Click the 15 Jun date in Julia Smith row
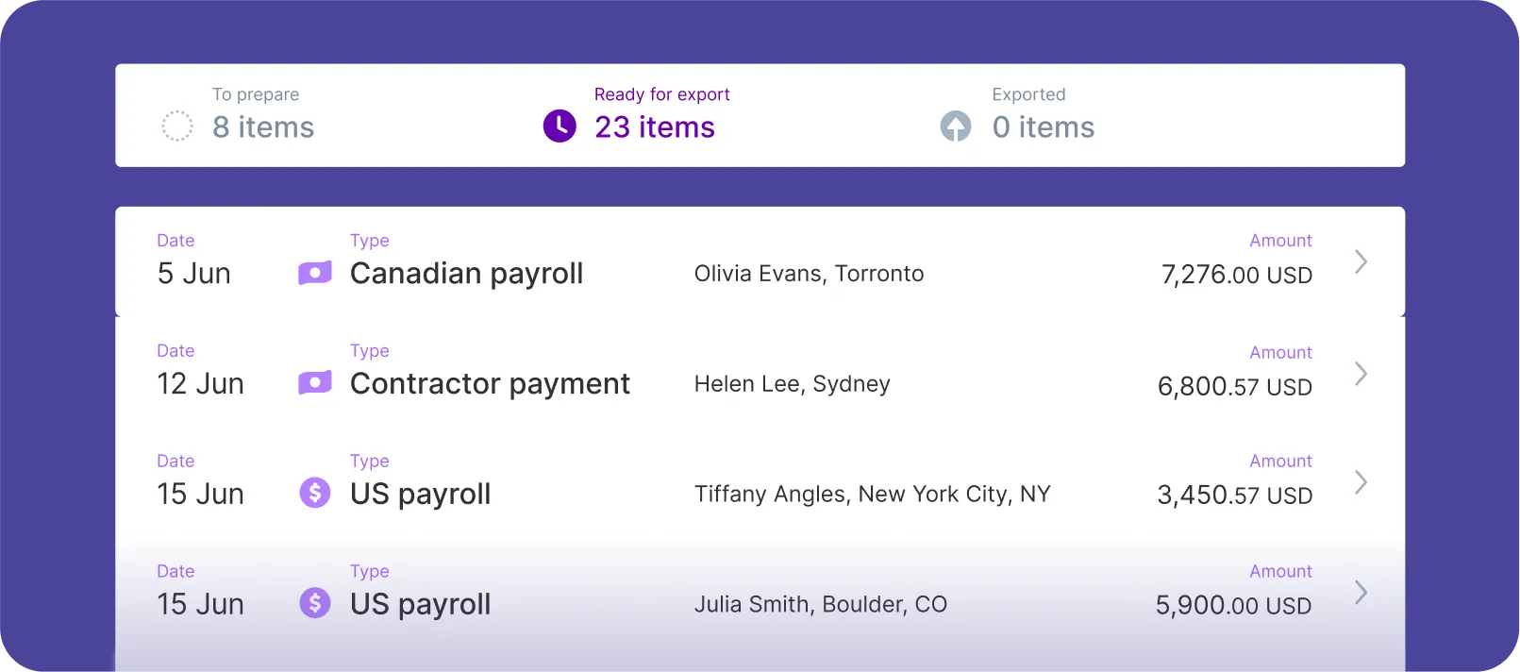 200,605
